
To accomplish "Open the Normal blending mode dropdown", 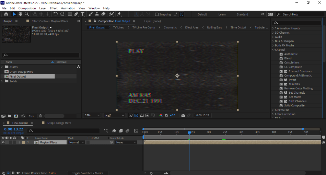I will click(x=76, y=142).
